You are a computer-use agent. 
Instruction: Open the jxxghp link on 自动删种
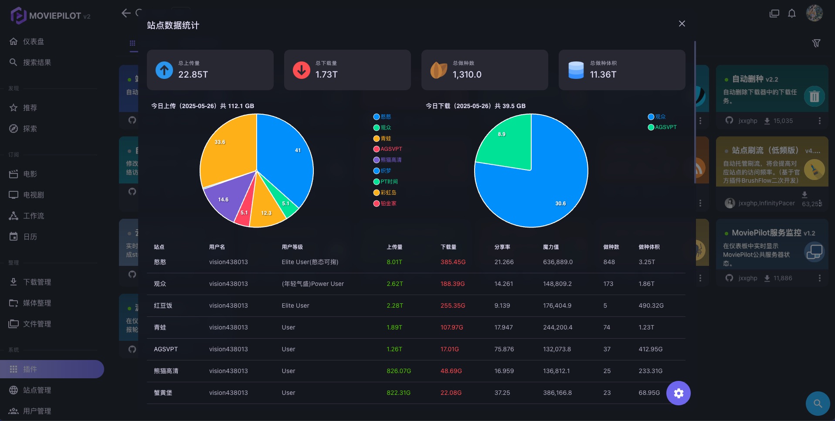tap(748, 121)
